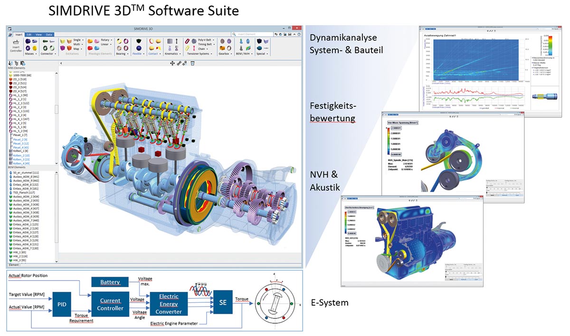Expand the Chain tensioner option
Image resolution: width=570 pixels, height=336 pixels.
[x=203, y=49]
